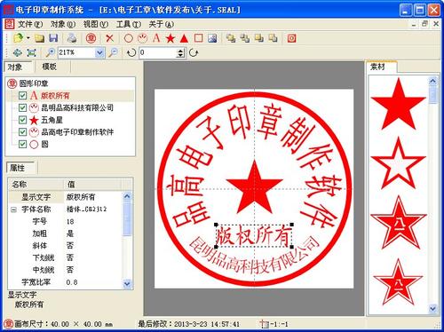The width and height of the screenshot is (444, 332).
Task: Select the 五角星 tree item label
Action: [x=52, y=120]
